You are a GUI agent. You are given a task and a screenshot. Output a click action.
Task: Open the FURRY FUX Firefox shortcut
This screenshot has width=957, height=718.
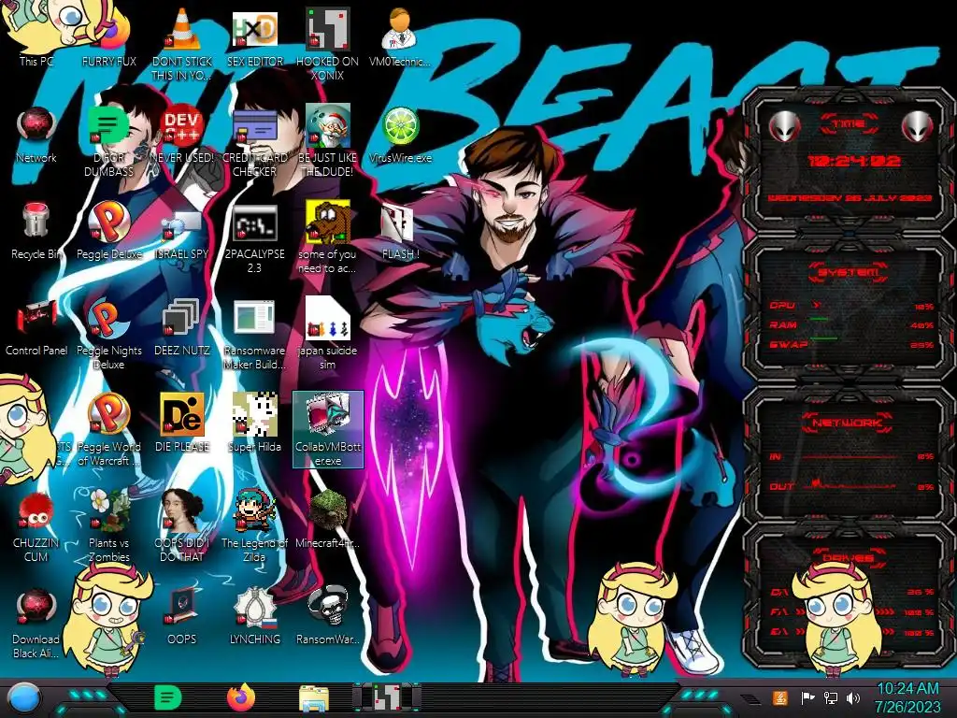pos(108,36)
